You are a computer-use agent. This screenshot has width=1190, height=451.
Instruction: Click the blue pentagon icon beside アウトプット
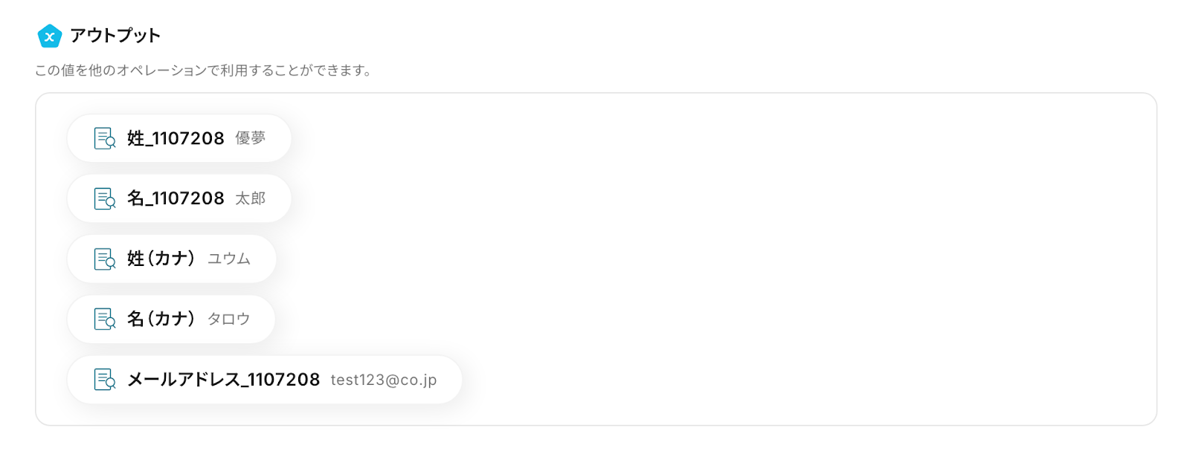pyautogui.click(x=49, y=36)
